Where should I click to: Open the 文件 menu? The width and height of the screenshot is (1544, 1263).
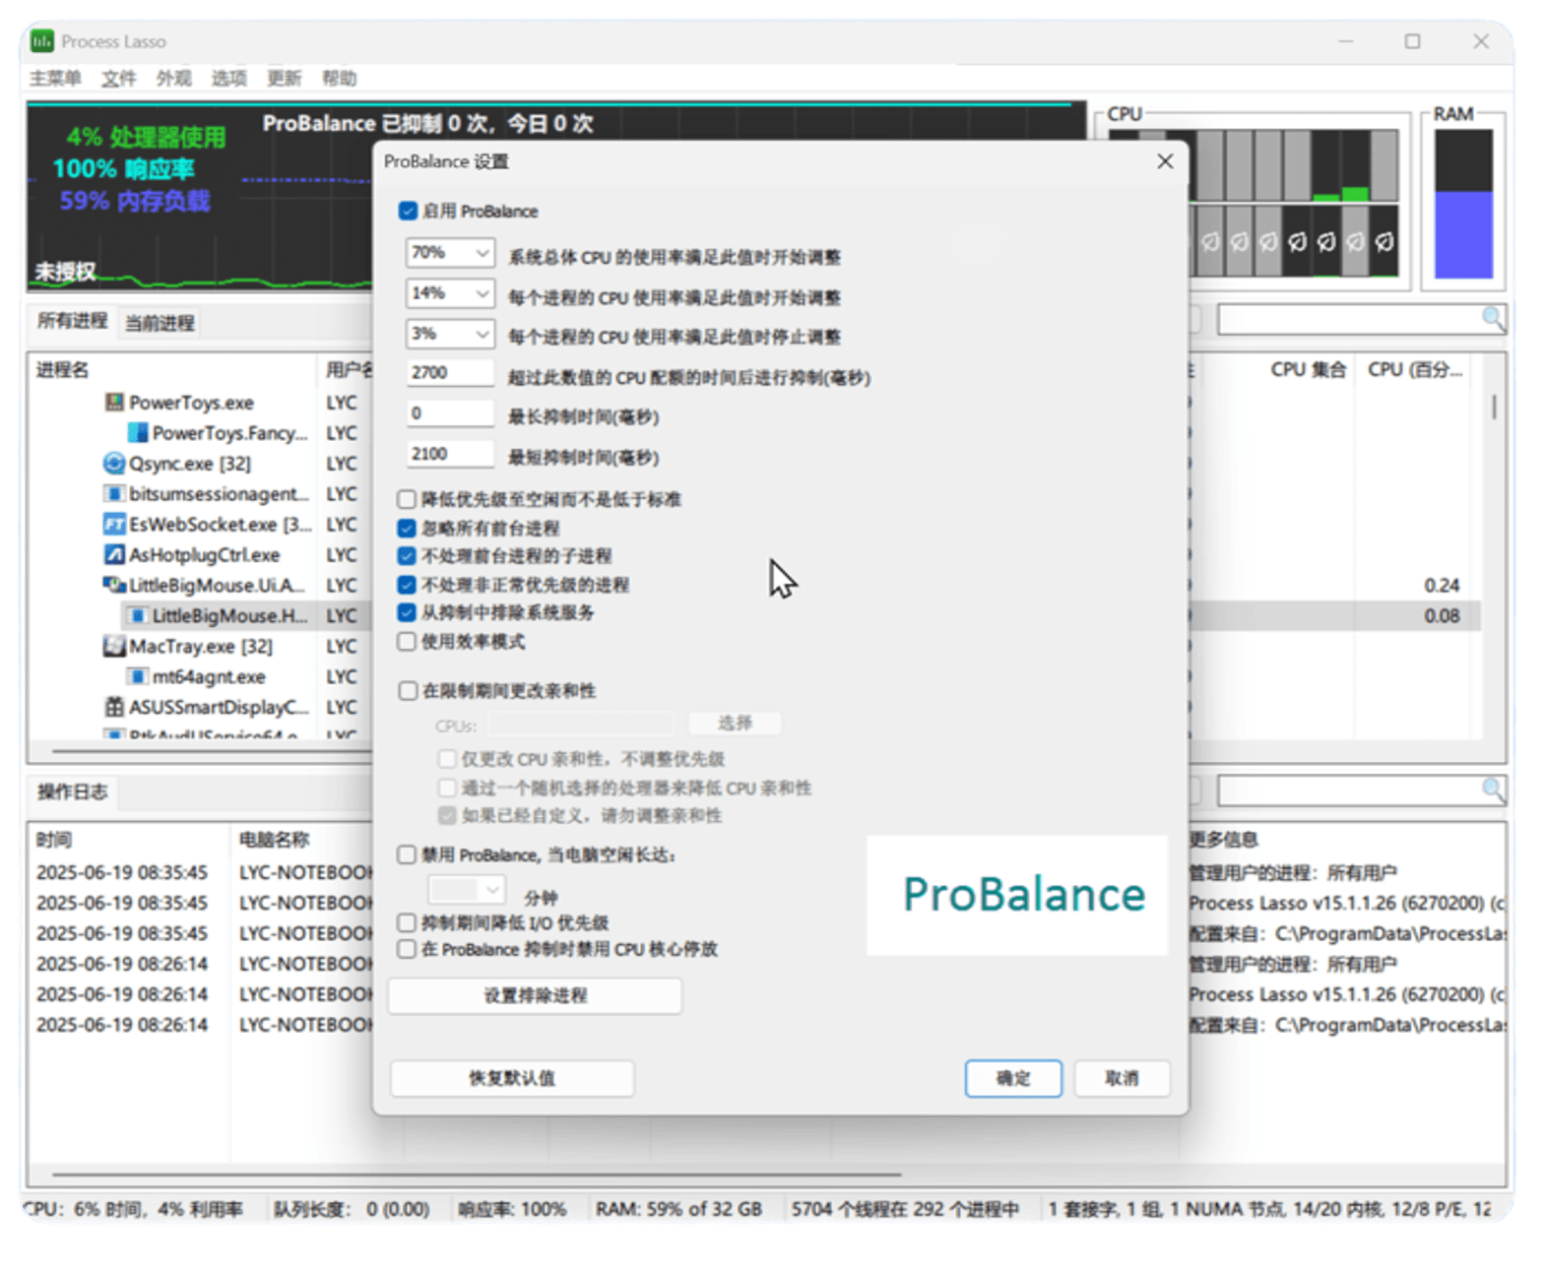tap(118, 78)
